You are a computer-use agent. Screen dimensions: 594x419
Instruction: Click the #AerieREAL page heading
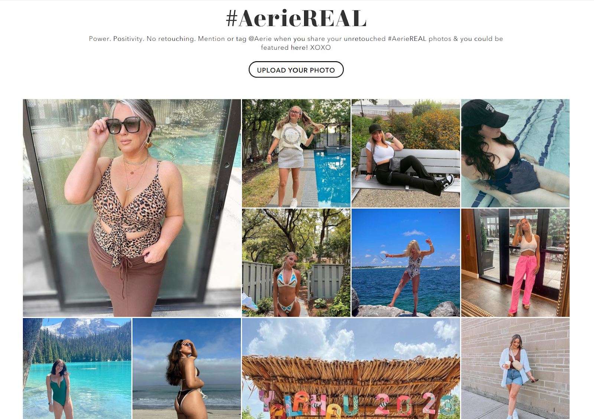point(296,18)
